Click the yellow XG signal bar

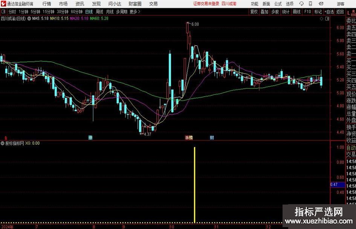point(194,185)
